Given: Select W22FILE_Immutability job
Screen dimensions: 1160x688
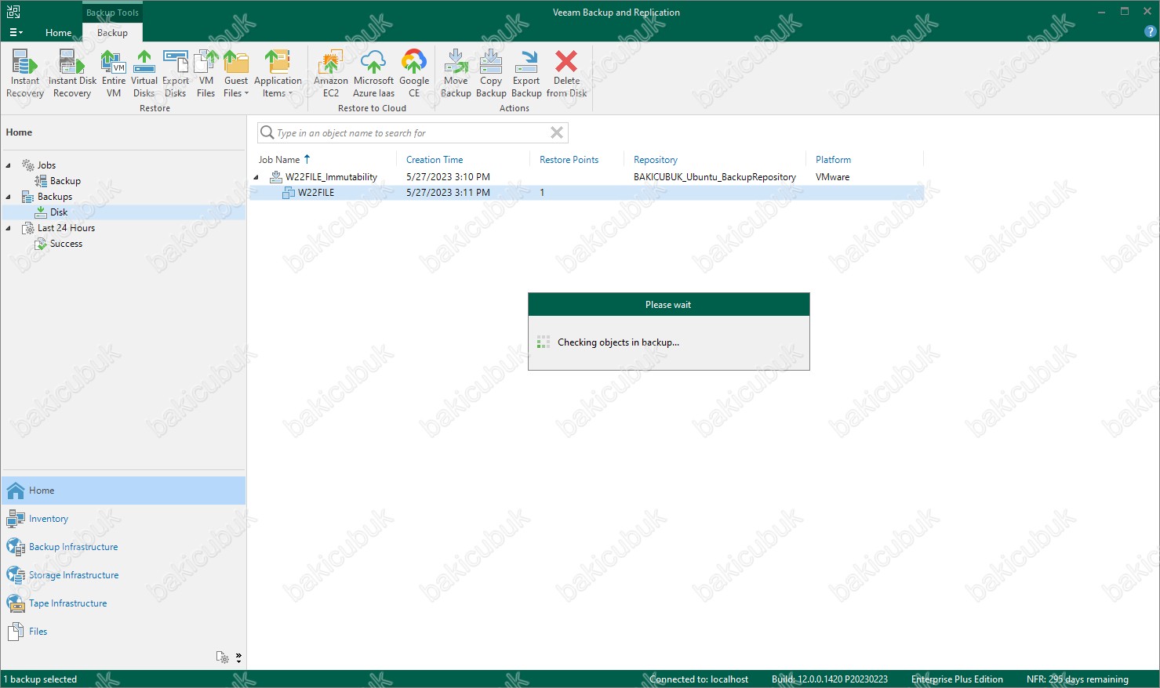Looking at the screenshot, I should 331,177.
